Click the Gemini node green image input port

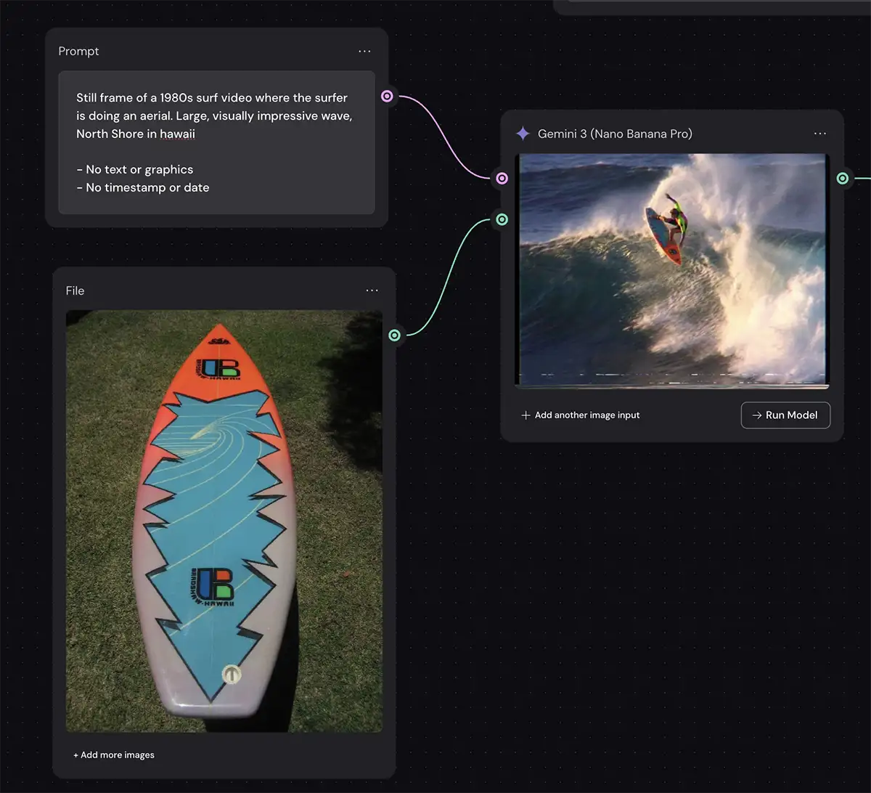(502, 219)
